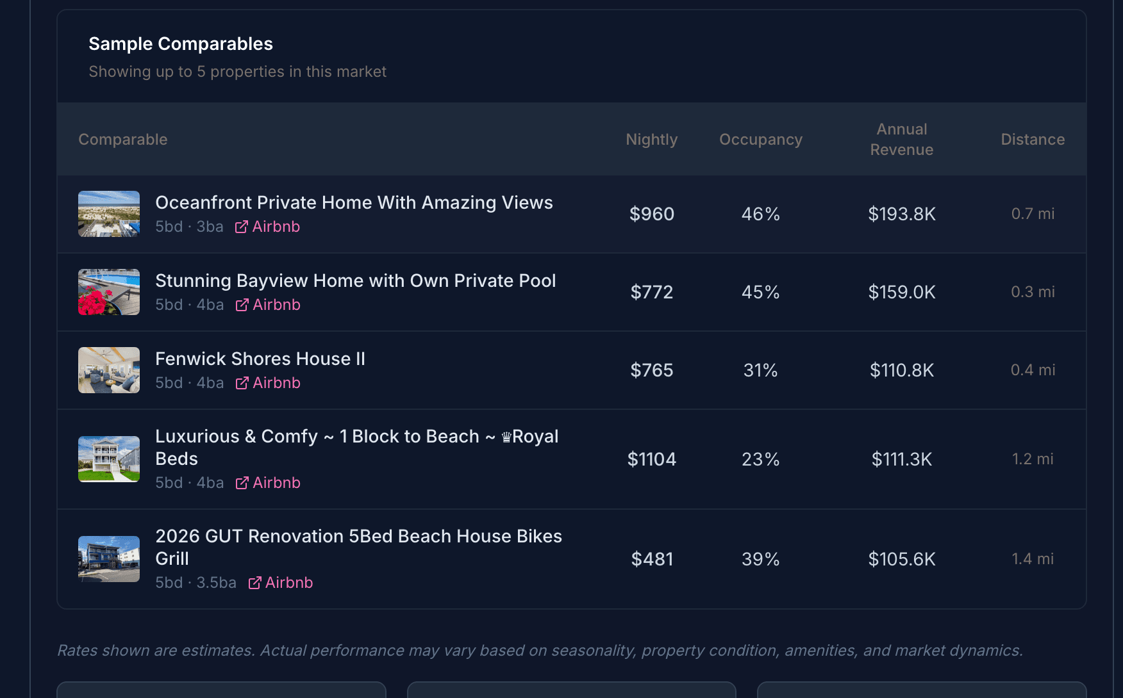The height and width of the screenshot is (698, 1123).
Task: Click the external-link icon next to Fenwick Shores Airbnb
Action: 242,383
